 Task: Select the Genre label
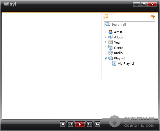pyautogui.click(x=118, y=48)
